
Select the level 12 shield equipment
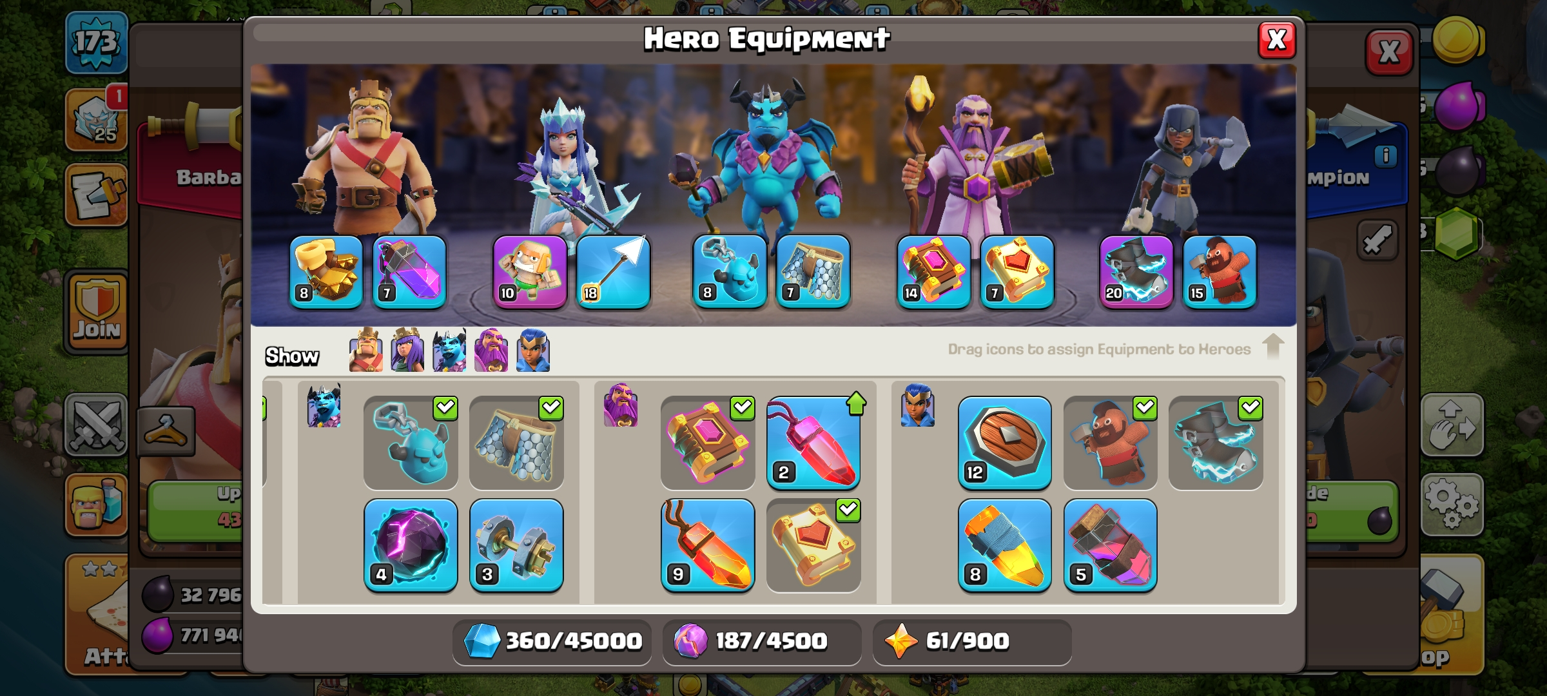(1004, 443)
